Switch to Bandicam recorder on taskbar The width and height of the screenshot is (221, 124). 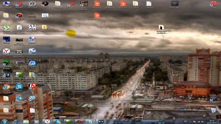[x=79, y=122]
